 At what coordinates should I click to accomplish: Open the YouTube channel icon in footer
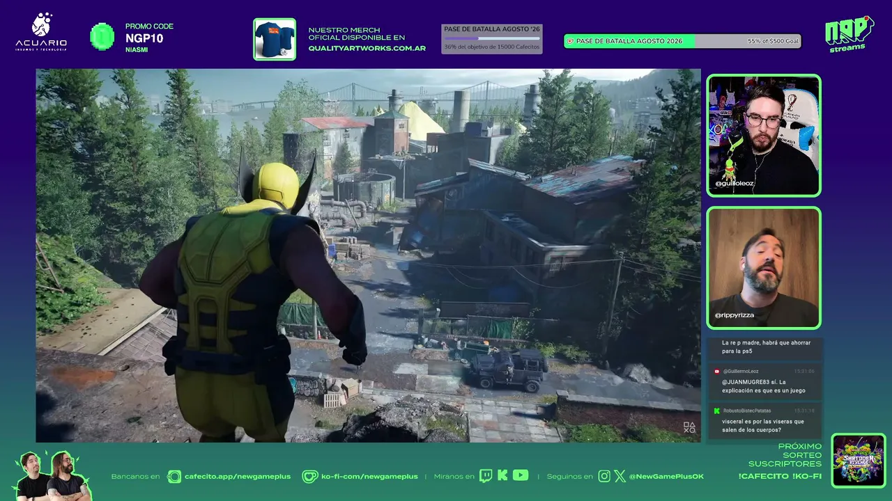tap(521, 475)
